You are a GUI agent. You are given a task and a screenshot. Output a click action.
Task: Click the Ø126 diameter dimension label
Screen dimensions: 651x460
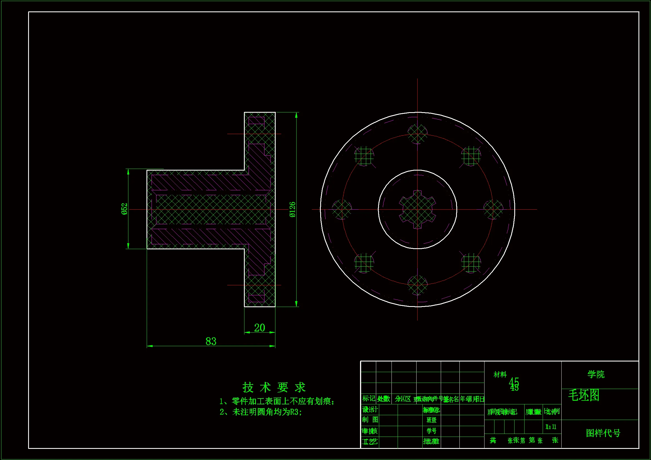292,210
